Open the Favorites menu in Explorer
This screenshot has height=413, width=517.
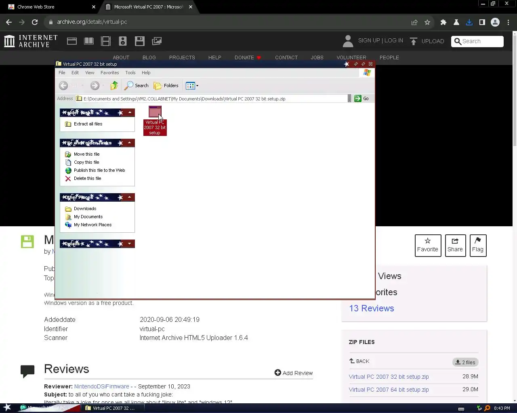109,73
